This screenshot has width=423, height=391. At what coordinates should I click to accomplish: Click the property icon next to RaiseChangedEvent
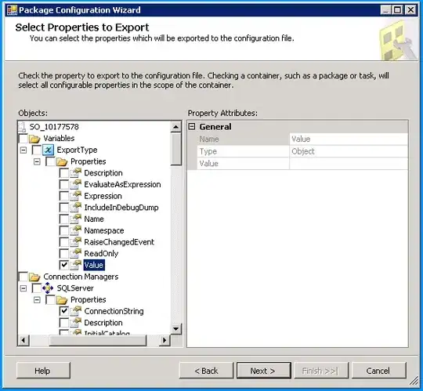pyautogui.click(x=75, y=242)
